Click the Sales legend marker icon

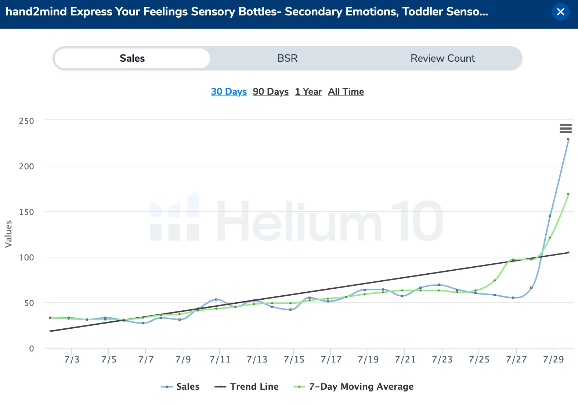(167, 386)
